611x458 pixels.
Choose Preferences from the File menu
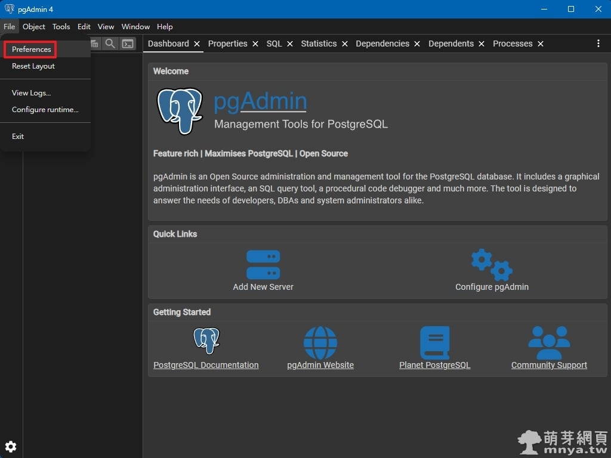[31, 49]
